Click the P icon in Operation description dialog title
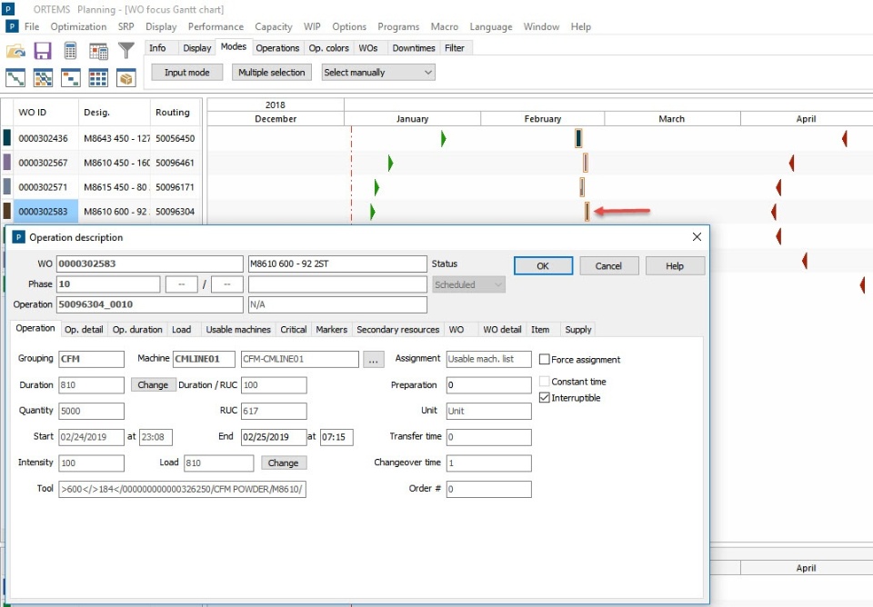This screenshot has width=873, height=607. pyautogui.click(x=18, y=237)
